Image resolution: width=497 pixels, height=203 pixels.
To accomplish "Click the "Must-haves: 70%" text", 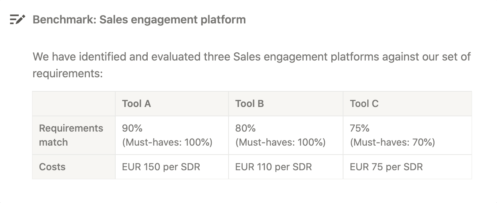I will (x=392, y=142).
